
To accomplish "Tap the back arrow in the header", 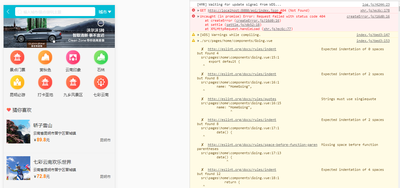I will tap(8, 12).
